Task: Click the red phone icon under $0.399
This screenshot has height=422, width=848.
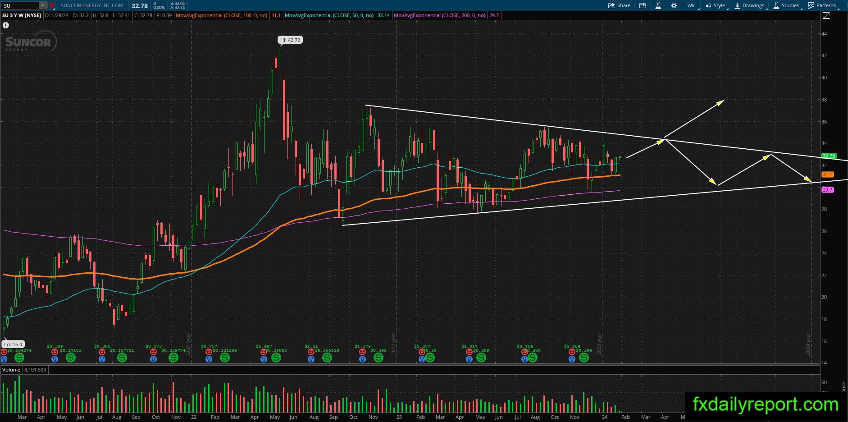Action: point(55,352)
